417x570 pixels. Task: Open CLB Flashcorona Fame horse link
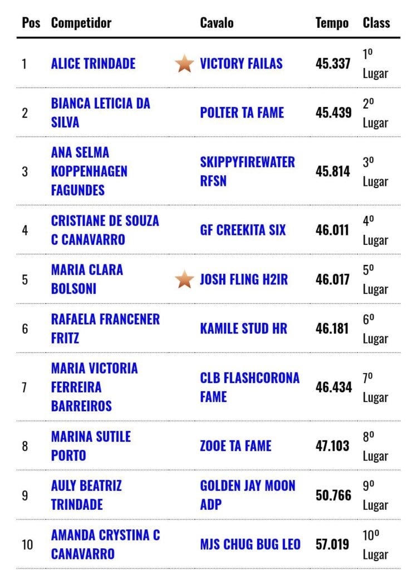249,387
